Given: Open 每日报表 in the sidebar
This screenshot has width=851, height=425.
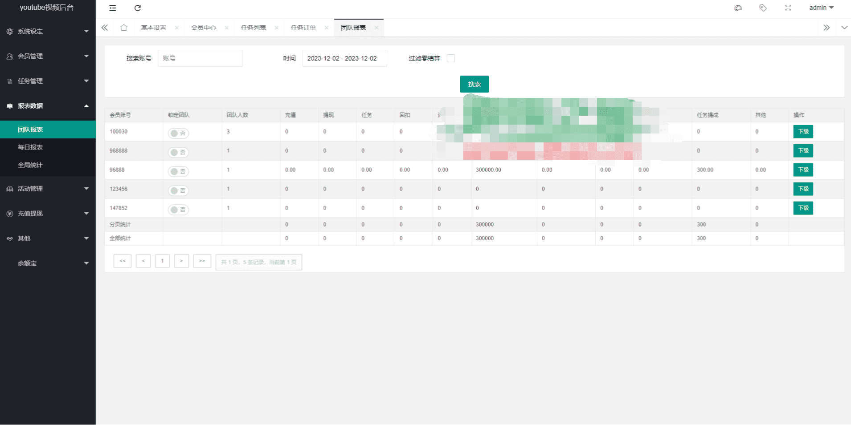Looking at the screenshot, I should [30, 147].
